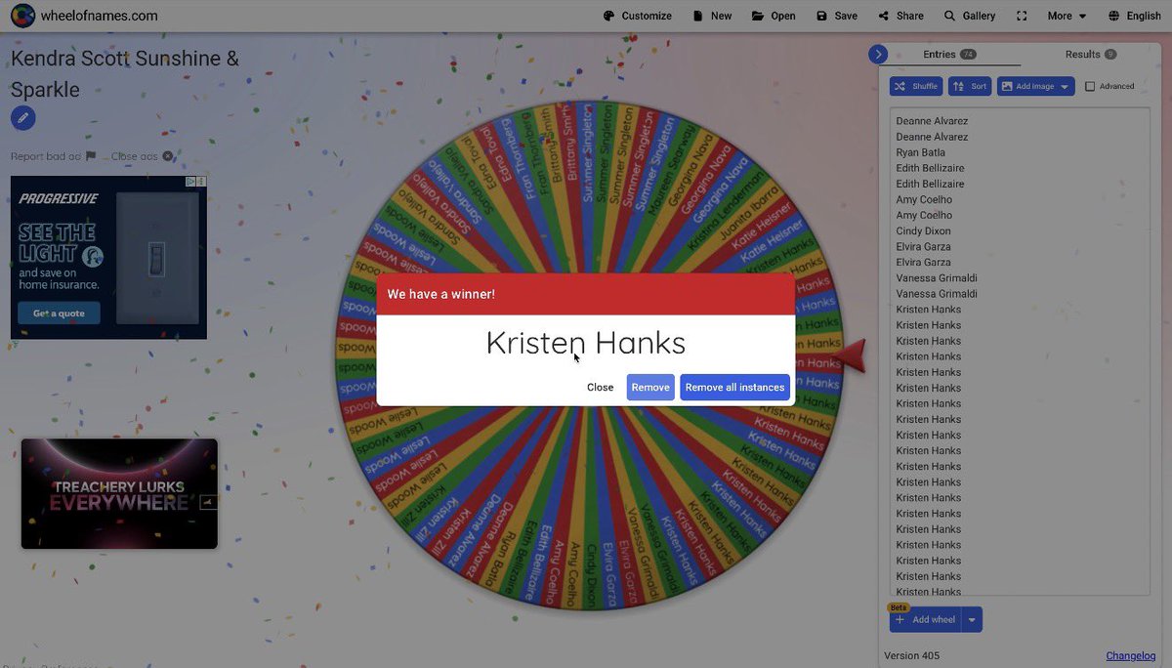The height and width of the screenshot is (668, 1172).
Task: Add a new wheel
Action: (925, 619)
